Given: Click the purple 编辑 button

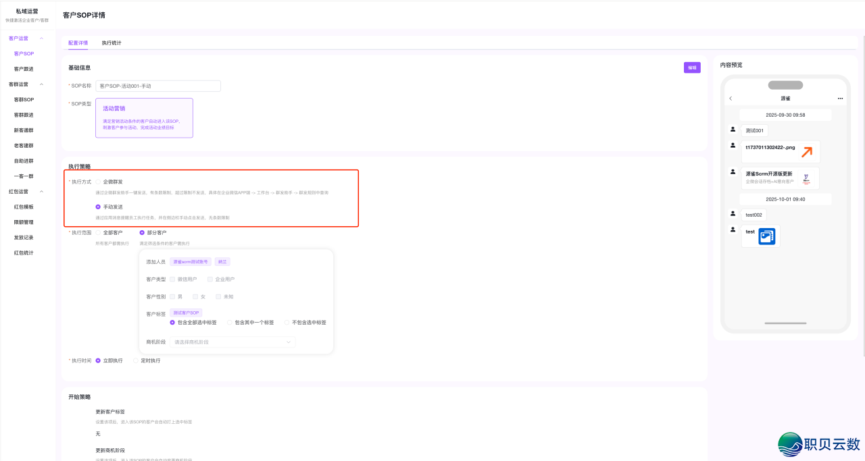Looking at the screenshot, I should (691, 67).
